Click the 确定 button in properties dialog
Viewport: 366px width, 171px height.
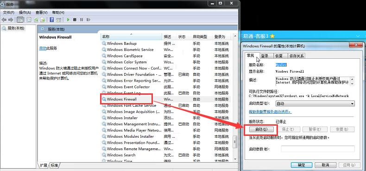click(x=301, y=165)
